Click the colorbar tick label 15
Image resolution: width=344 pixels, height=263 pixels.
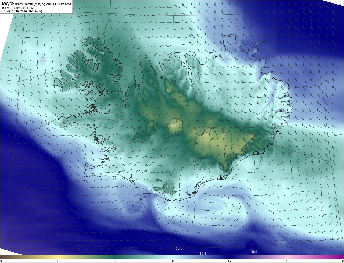(229, 261)
